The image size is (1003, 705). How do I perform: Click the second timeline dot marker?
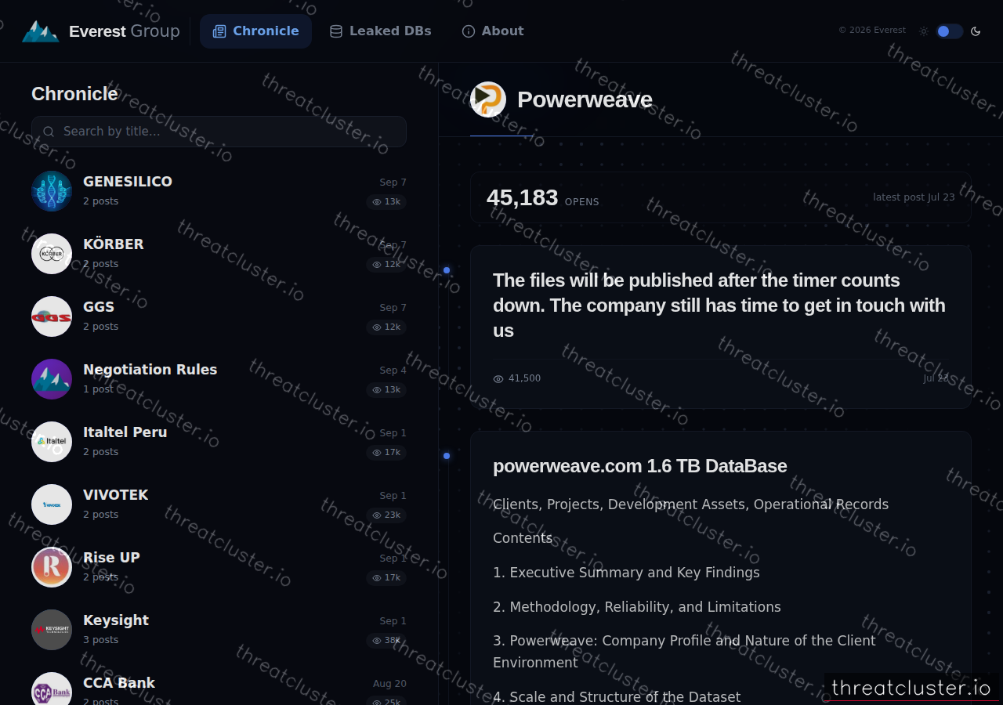[447, 456]
